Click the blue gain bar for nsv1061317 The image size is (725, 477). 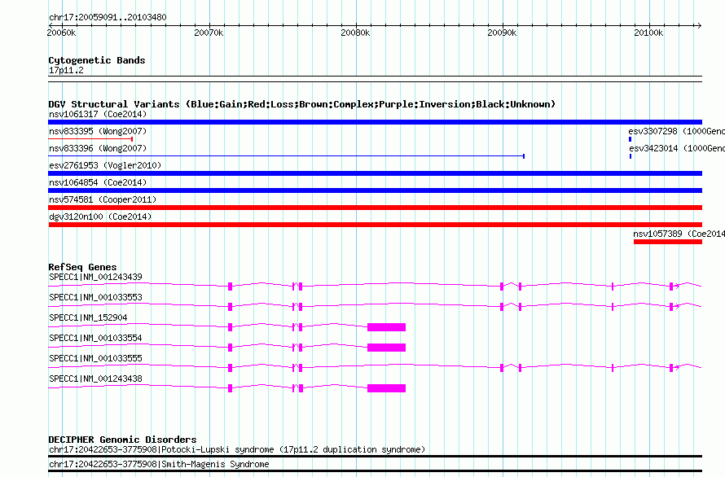point(375,122)
